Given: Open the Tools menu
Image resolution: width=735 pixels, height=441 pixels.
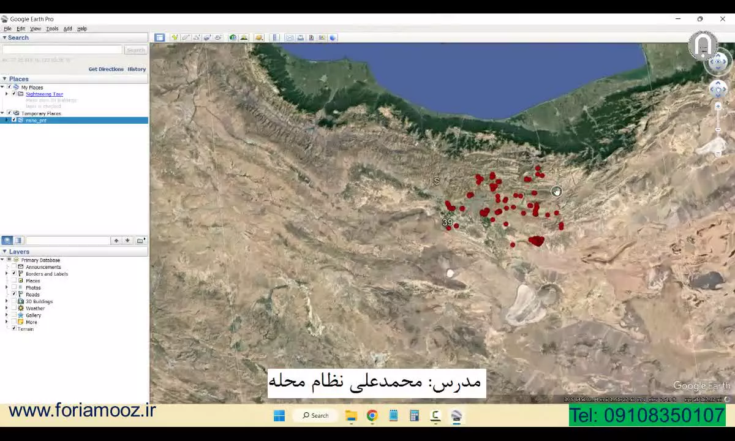Looking at the screenshot, I should (52, 28).
